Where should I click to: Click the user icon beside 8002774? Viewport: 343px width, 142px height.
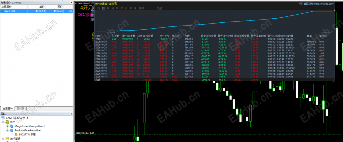(x=16, y=135)
